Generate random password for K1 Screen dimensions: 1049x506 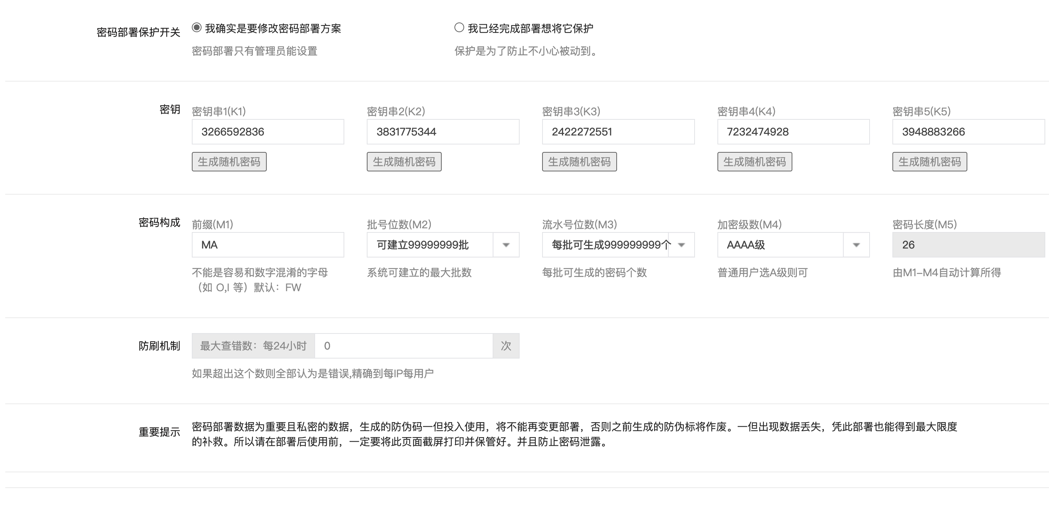[229, 162]
